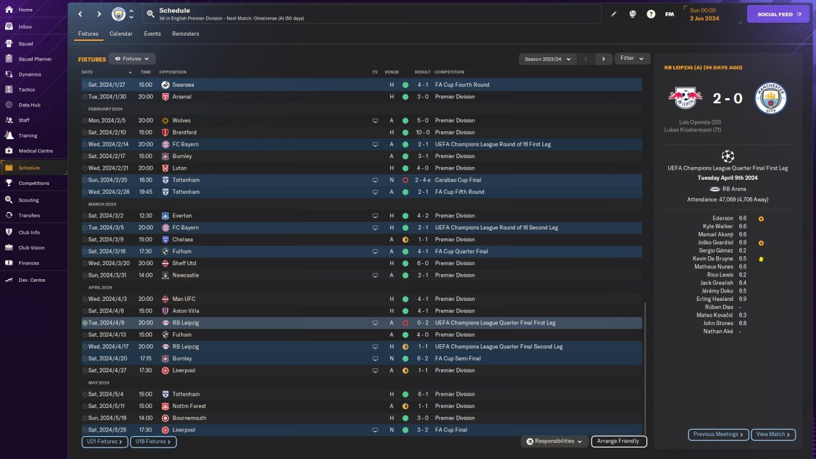The width and height of the screenshot is (816, 459).
Task: Open U18 Fixtures
Action: tap(153, 441)
